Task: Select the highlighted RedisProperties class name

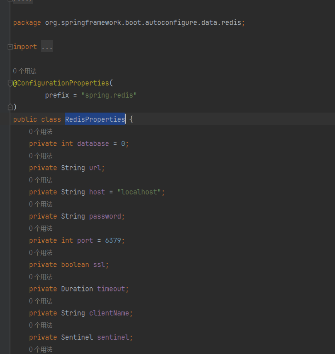Action: 95,119
